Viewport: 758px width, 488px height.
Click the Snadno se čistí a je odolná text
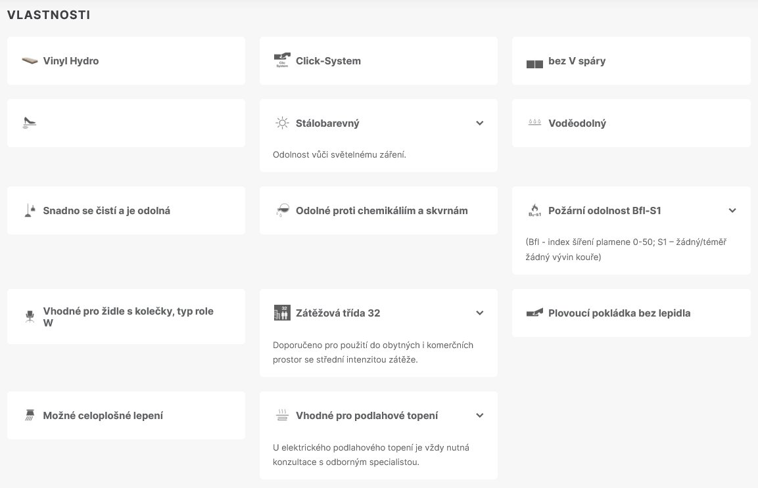107,211
